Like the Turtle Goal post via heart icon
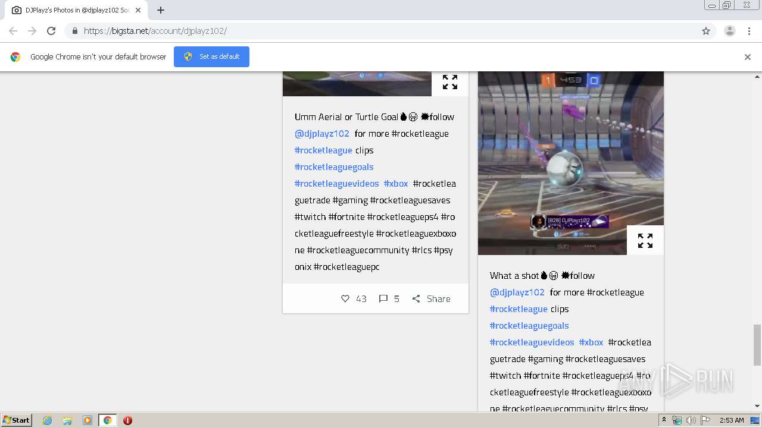Image resolution: width=762 pixels, height=428 pixels. tap(345, 298)
